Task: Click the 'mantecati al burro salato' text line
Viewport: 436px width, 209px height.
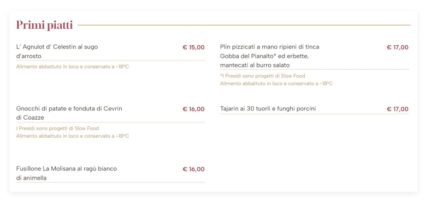Action: click(255, 65)
